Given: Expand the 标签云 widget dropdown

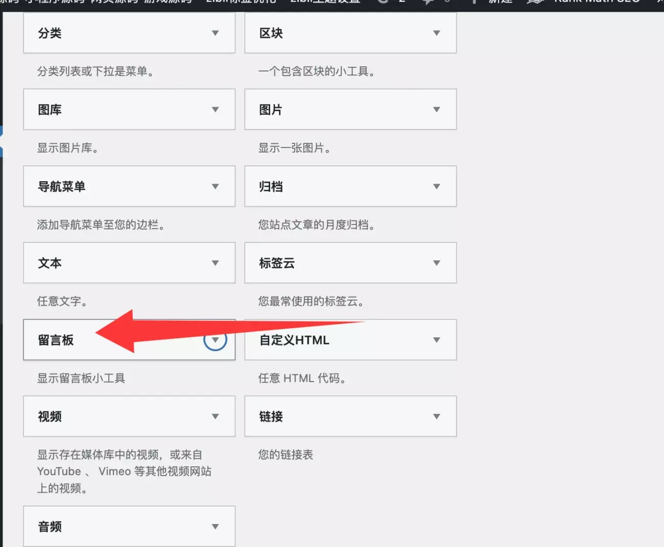Looking at the screenshot, I should [437, 263].
